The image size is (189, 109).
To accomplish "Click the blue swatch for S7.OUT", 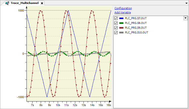I will coord(121,18).
